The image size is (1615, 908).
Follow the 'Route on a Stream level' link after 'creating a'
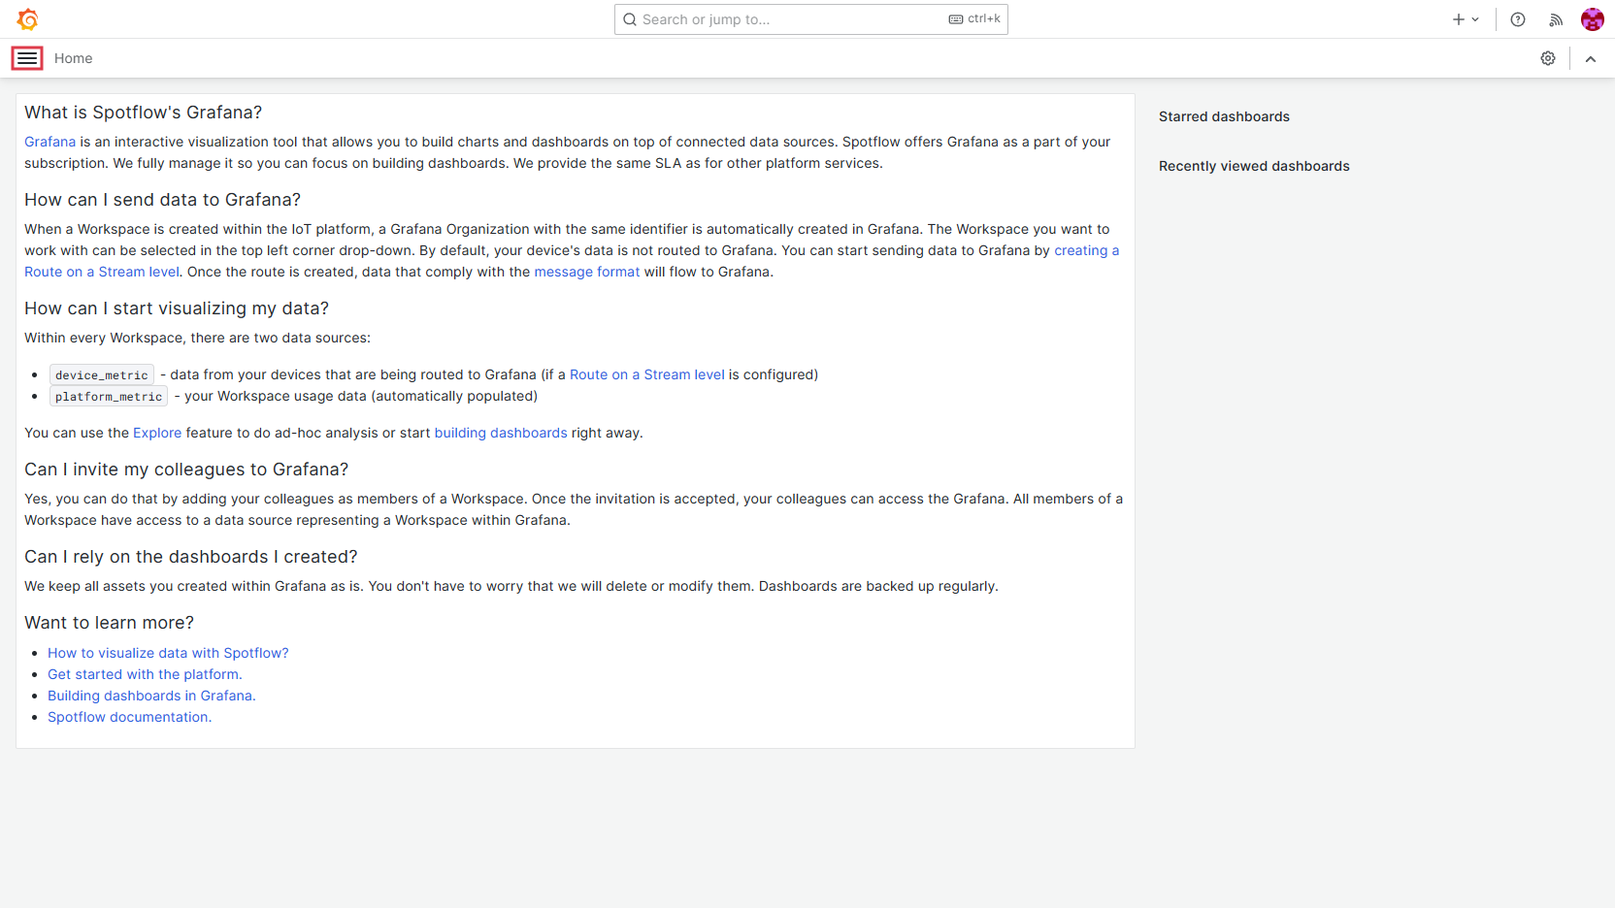[102, 272]
